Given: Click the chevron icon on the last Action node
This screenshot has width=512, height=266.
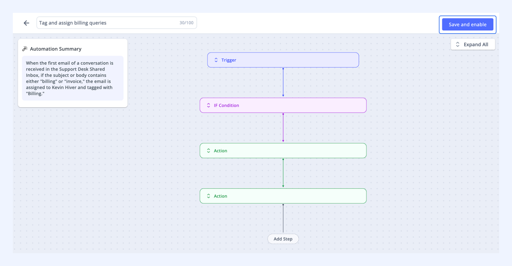Looking at the screenshot, I should tap(208, 196).
